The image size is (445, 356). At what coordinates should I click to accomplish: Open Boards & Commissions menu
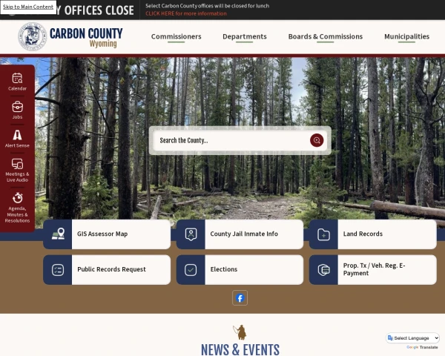pos(326,36)
